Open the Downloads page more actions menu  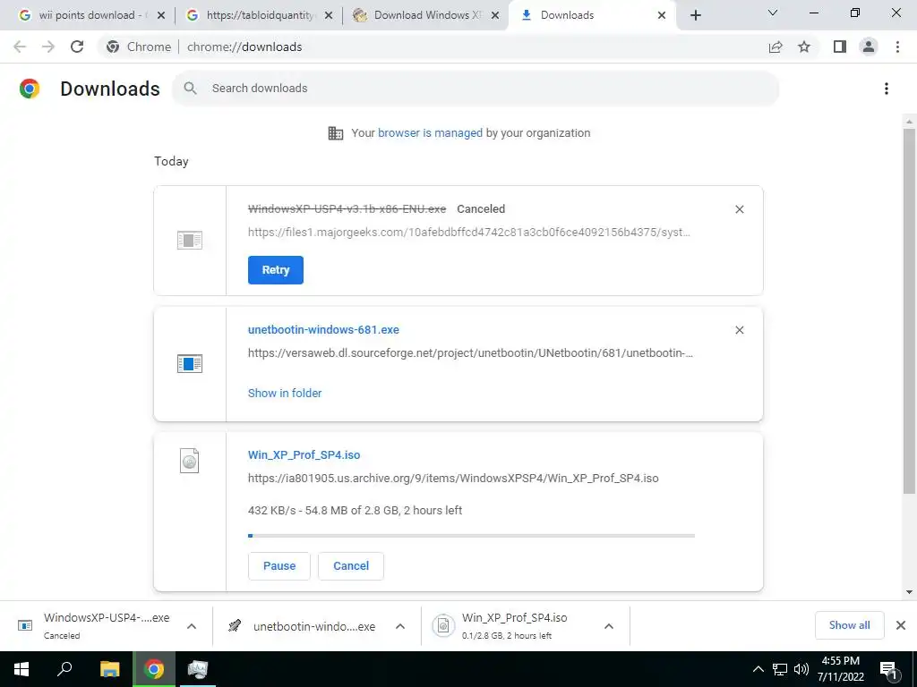pos(887,89)
